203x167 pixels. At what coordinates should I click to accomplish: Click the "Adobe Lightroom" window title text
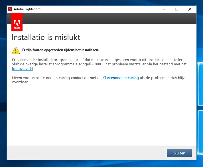tap(27, 9)
